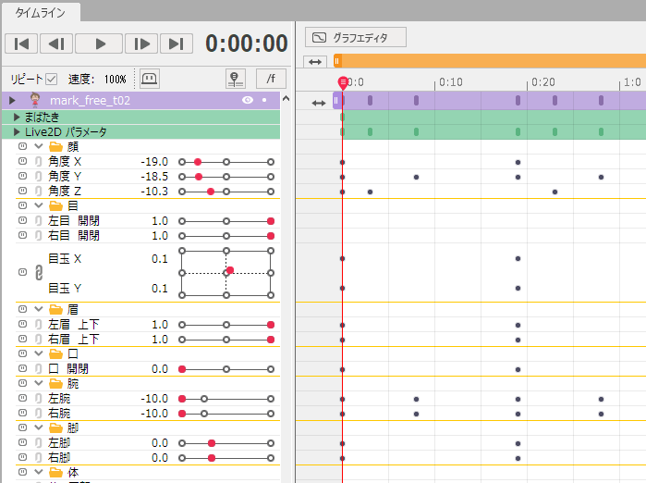Expand the Live2D パラメータ track
This screenshot has height=483, width=646.
coord(18,131)
